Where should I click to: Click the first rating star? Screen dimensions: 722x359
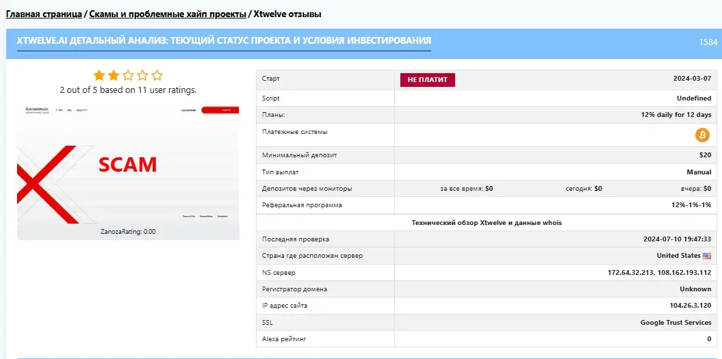pyautogui.click(x=99, y=75)
